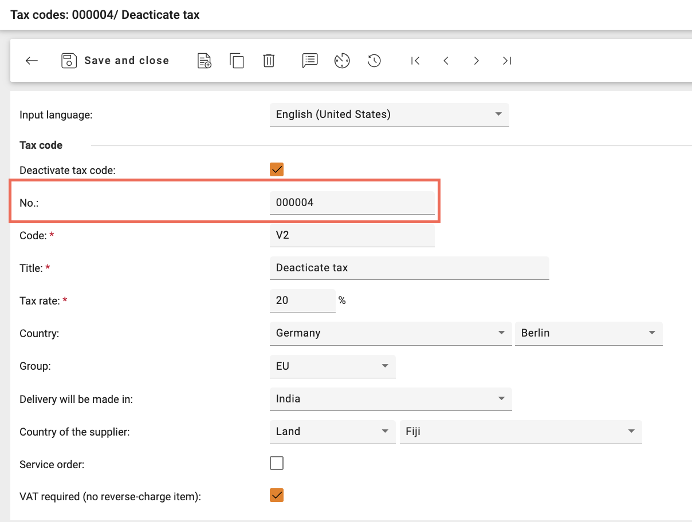Jump to the last record
The image size is (692, 522).
point(506,61)
